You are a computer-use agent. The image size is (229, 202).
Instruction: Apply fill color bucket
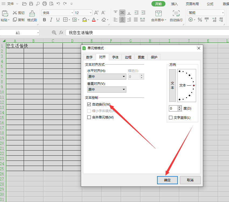pyautogui.click(x=84, y=20)
